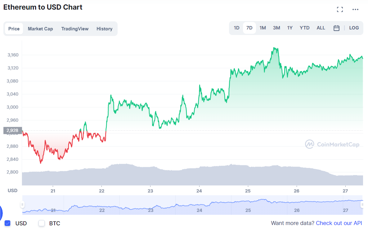This screenshot has height=234, width=368.
Task: Uncheck the USD currency checkbox
Action: coord(7,223)
